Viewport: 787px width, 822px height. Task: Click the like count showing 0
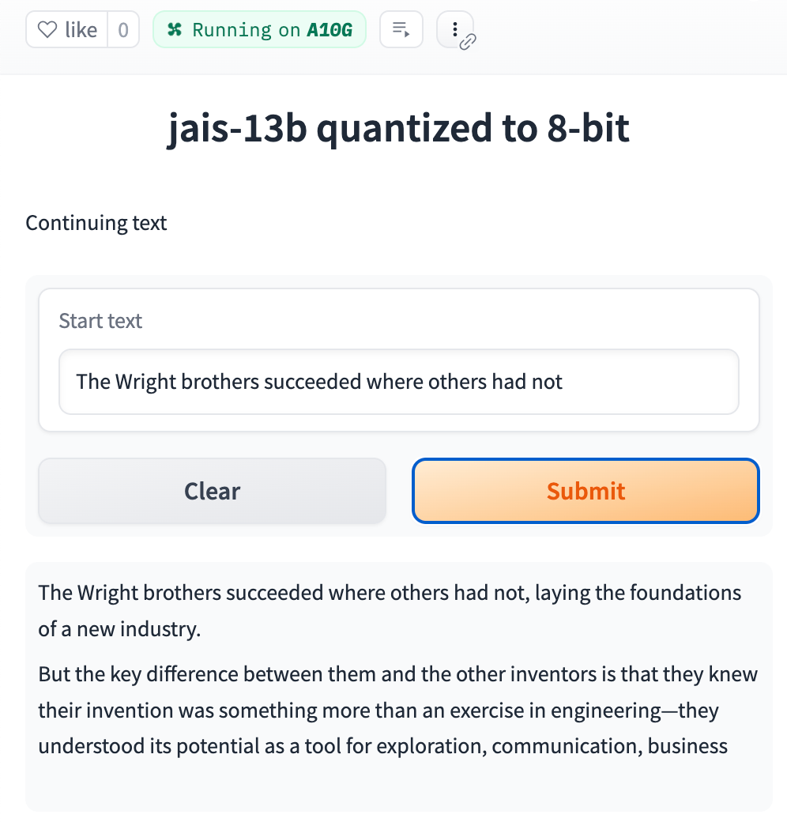coord(123,30)
